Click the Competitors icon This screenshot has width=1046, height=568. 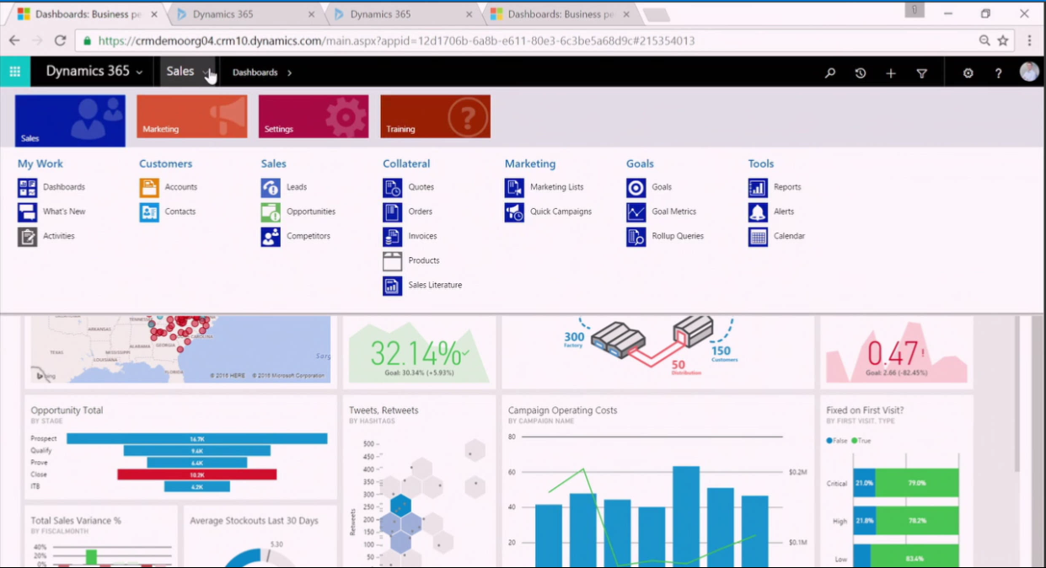tap(271, 236)
